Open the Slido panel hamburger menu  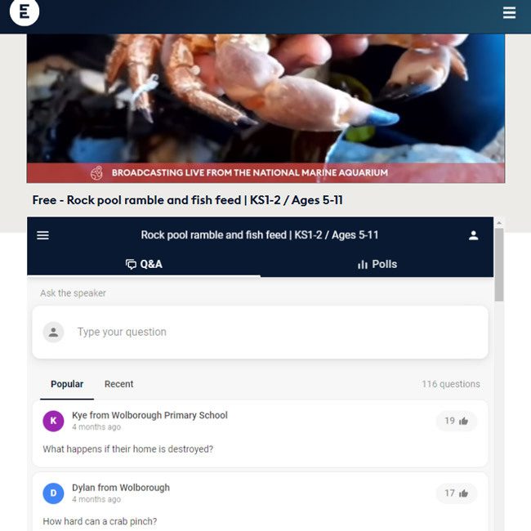(43, 235)
